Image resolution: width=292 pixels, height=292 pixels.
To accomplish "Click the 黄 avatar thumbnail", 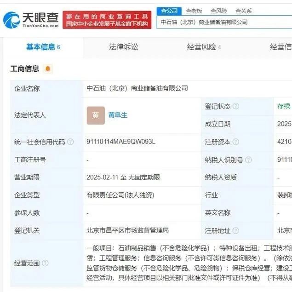I will pos(96,115).
